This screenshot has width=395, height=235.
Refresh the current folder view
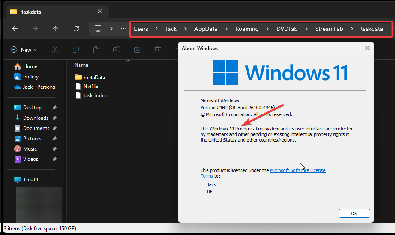point(76,29)
